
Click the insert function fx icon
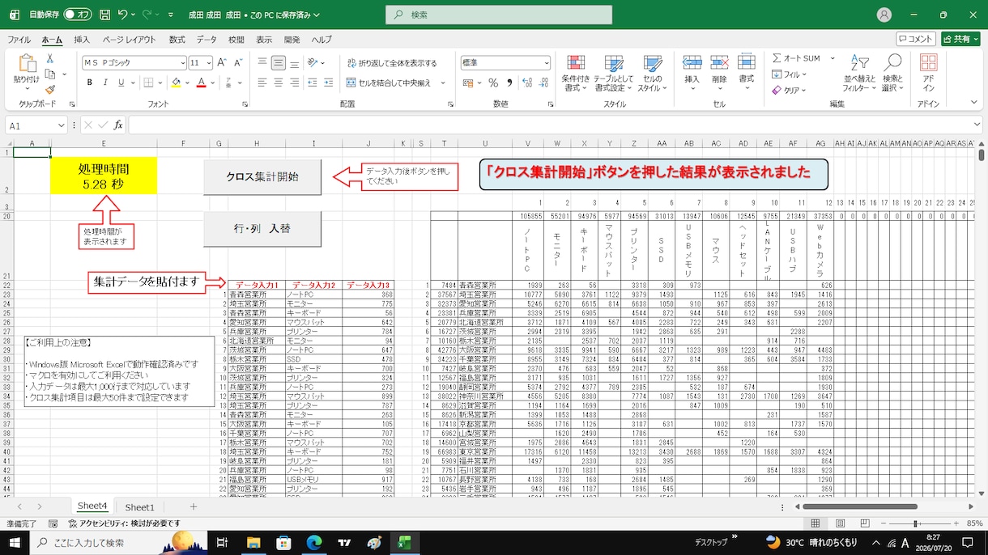click(x=117, y=125)
